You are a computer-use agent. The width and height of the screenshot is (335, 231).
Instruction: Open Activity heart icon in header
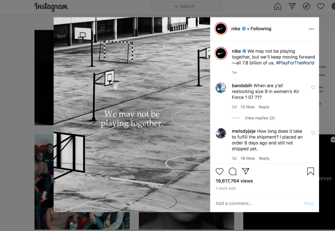pyautogui.click(x=321, y=6)
